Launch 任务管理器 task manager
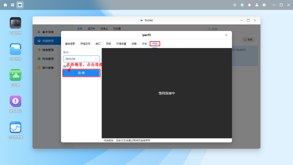 [15, 127]
